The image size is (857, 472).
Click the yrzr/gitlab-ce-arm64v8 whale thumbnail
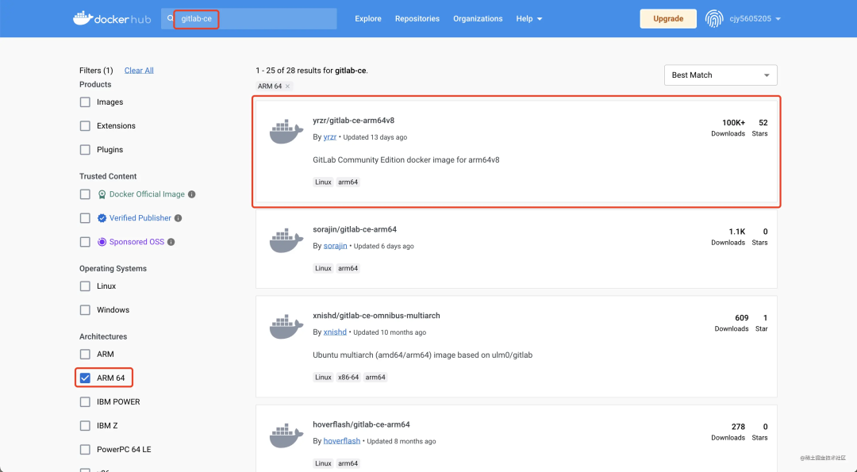[x=286, y=132]
